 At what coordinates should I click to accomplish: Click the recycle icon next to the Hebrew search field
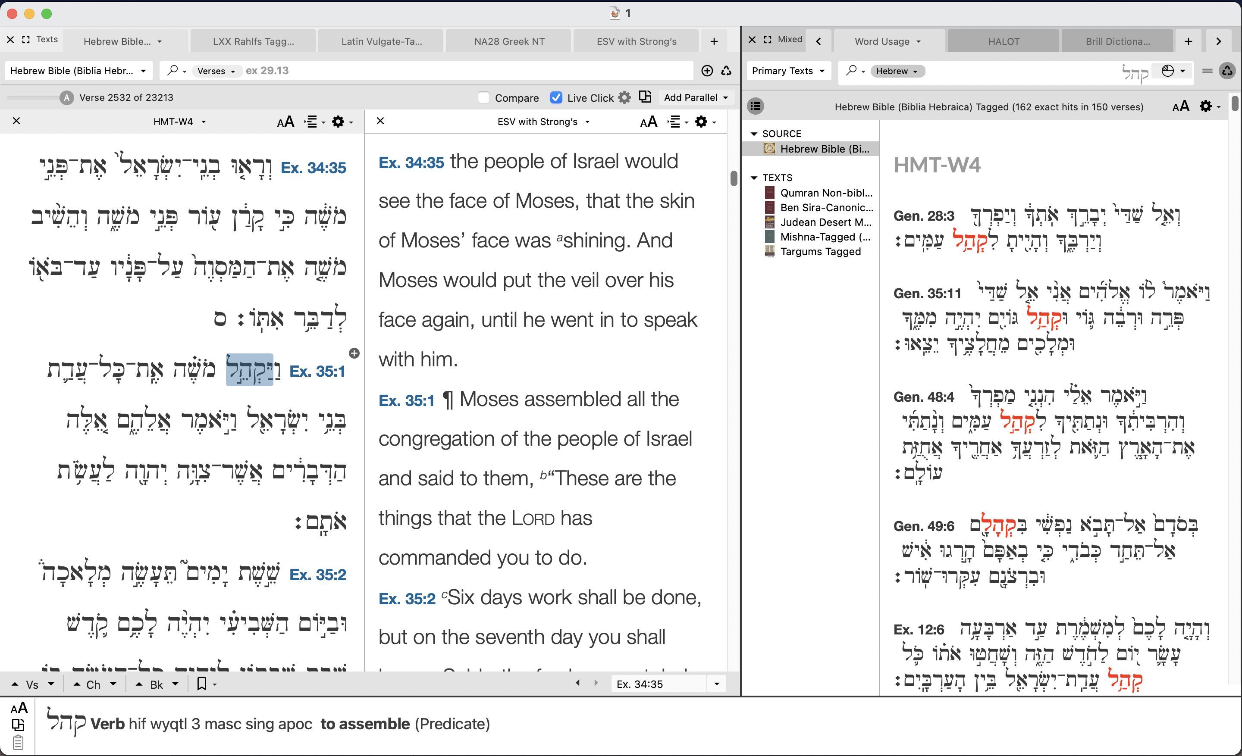1227,71
